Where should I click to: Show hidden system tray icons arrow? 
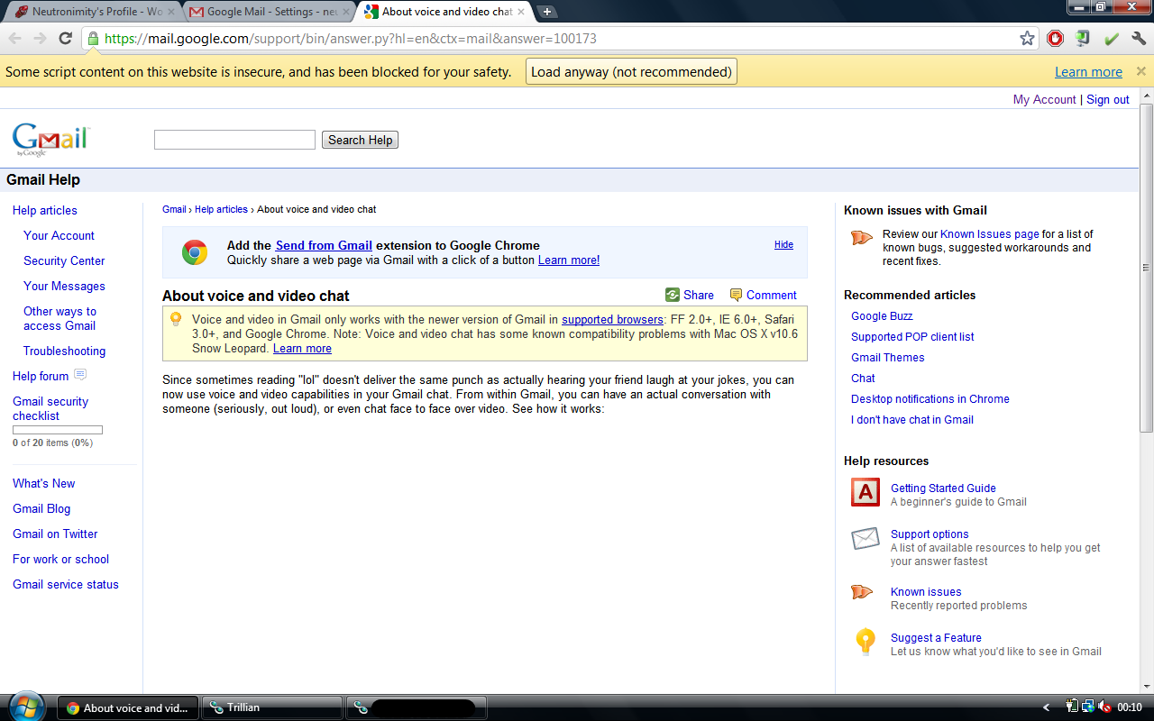1046,707
